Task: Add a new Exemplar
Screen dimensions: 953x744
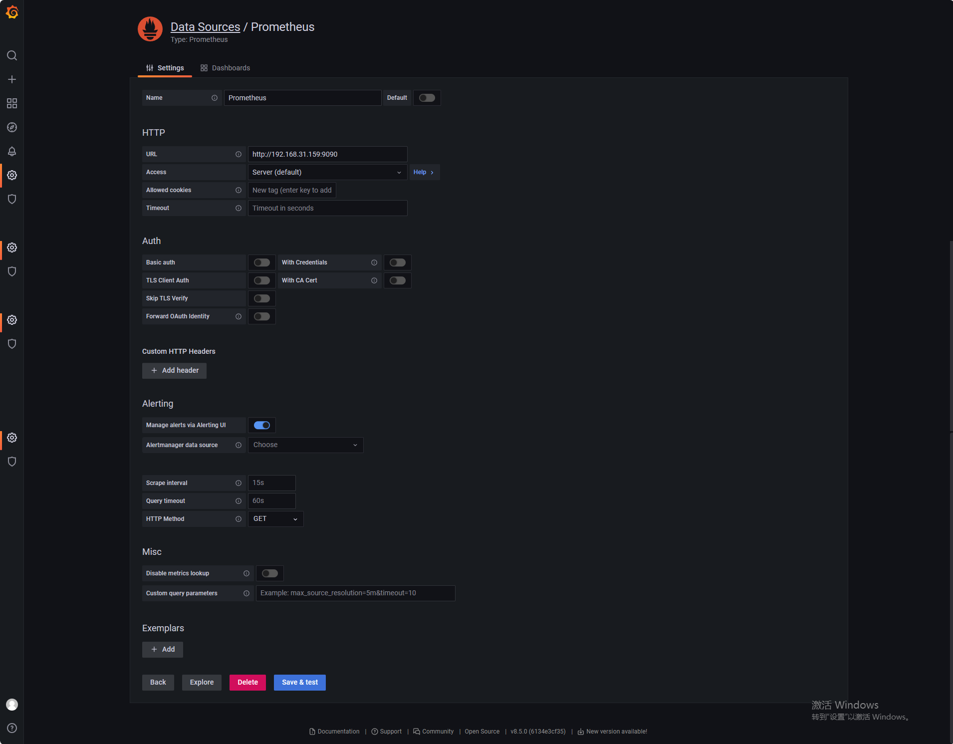Action: 163,650
